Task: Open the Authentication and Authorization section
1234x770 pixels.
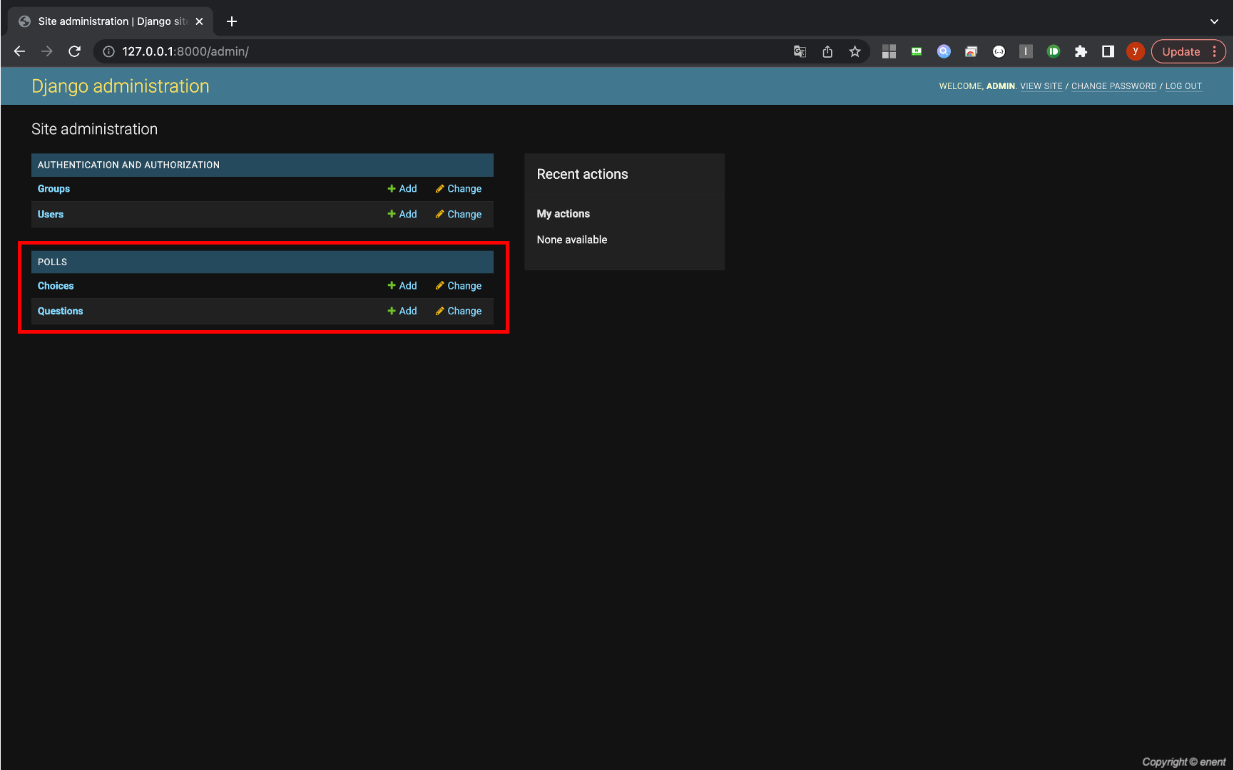Action: pos(128,165)
